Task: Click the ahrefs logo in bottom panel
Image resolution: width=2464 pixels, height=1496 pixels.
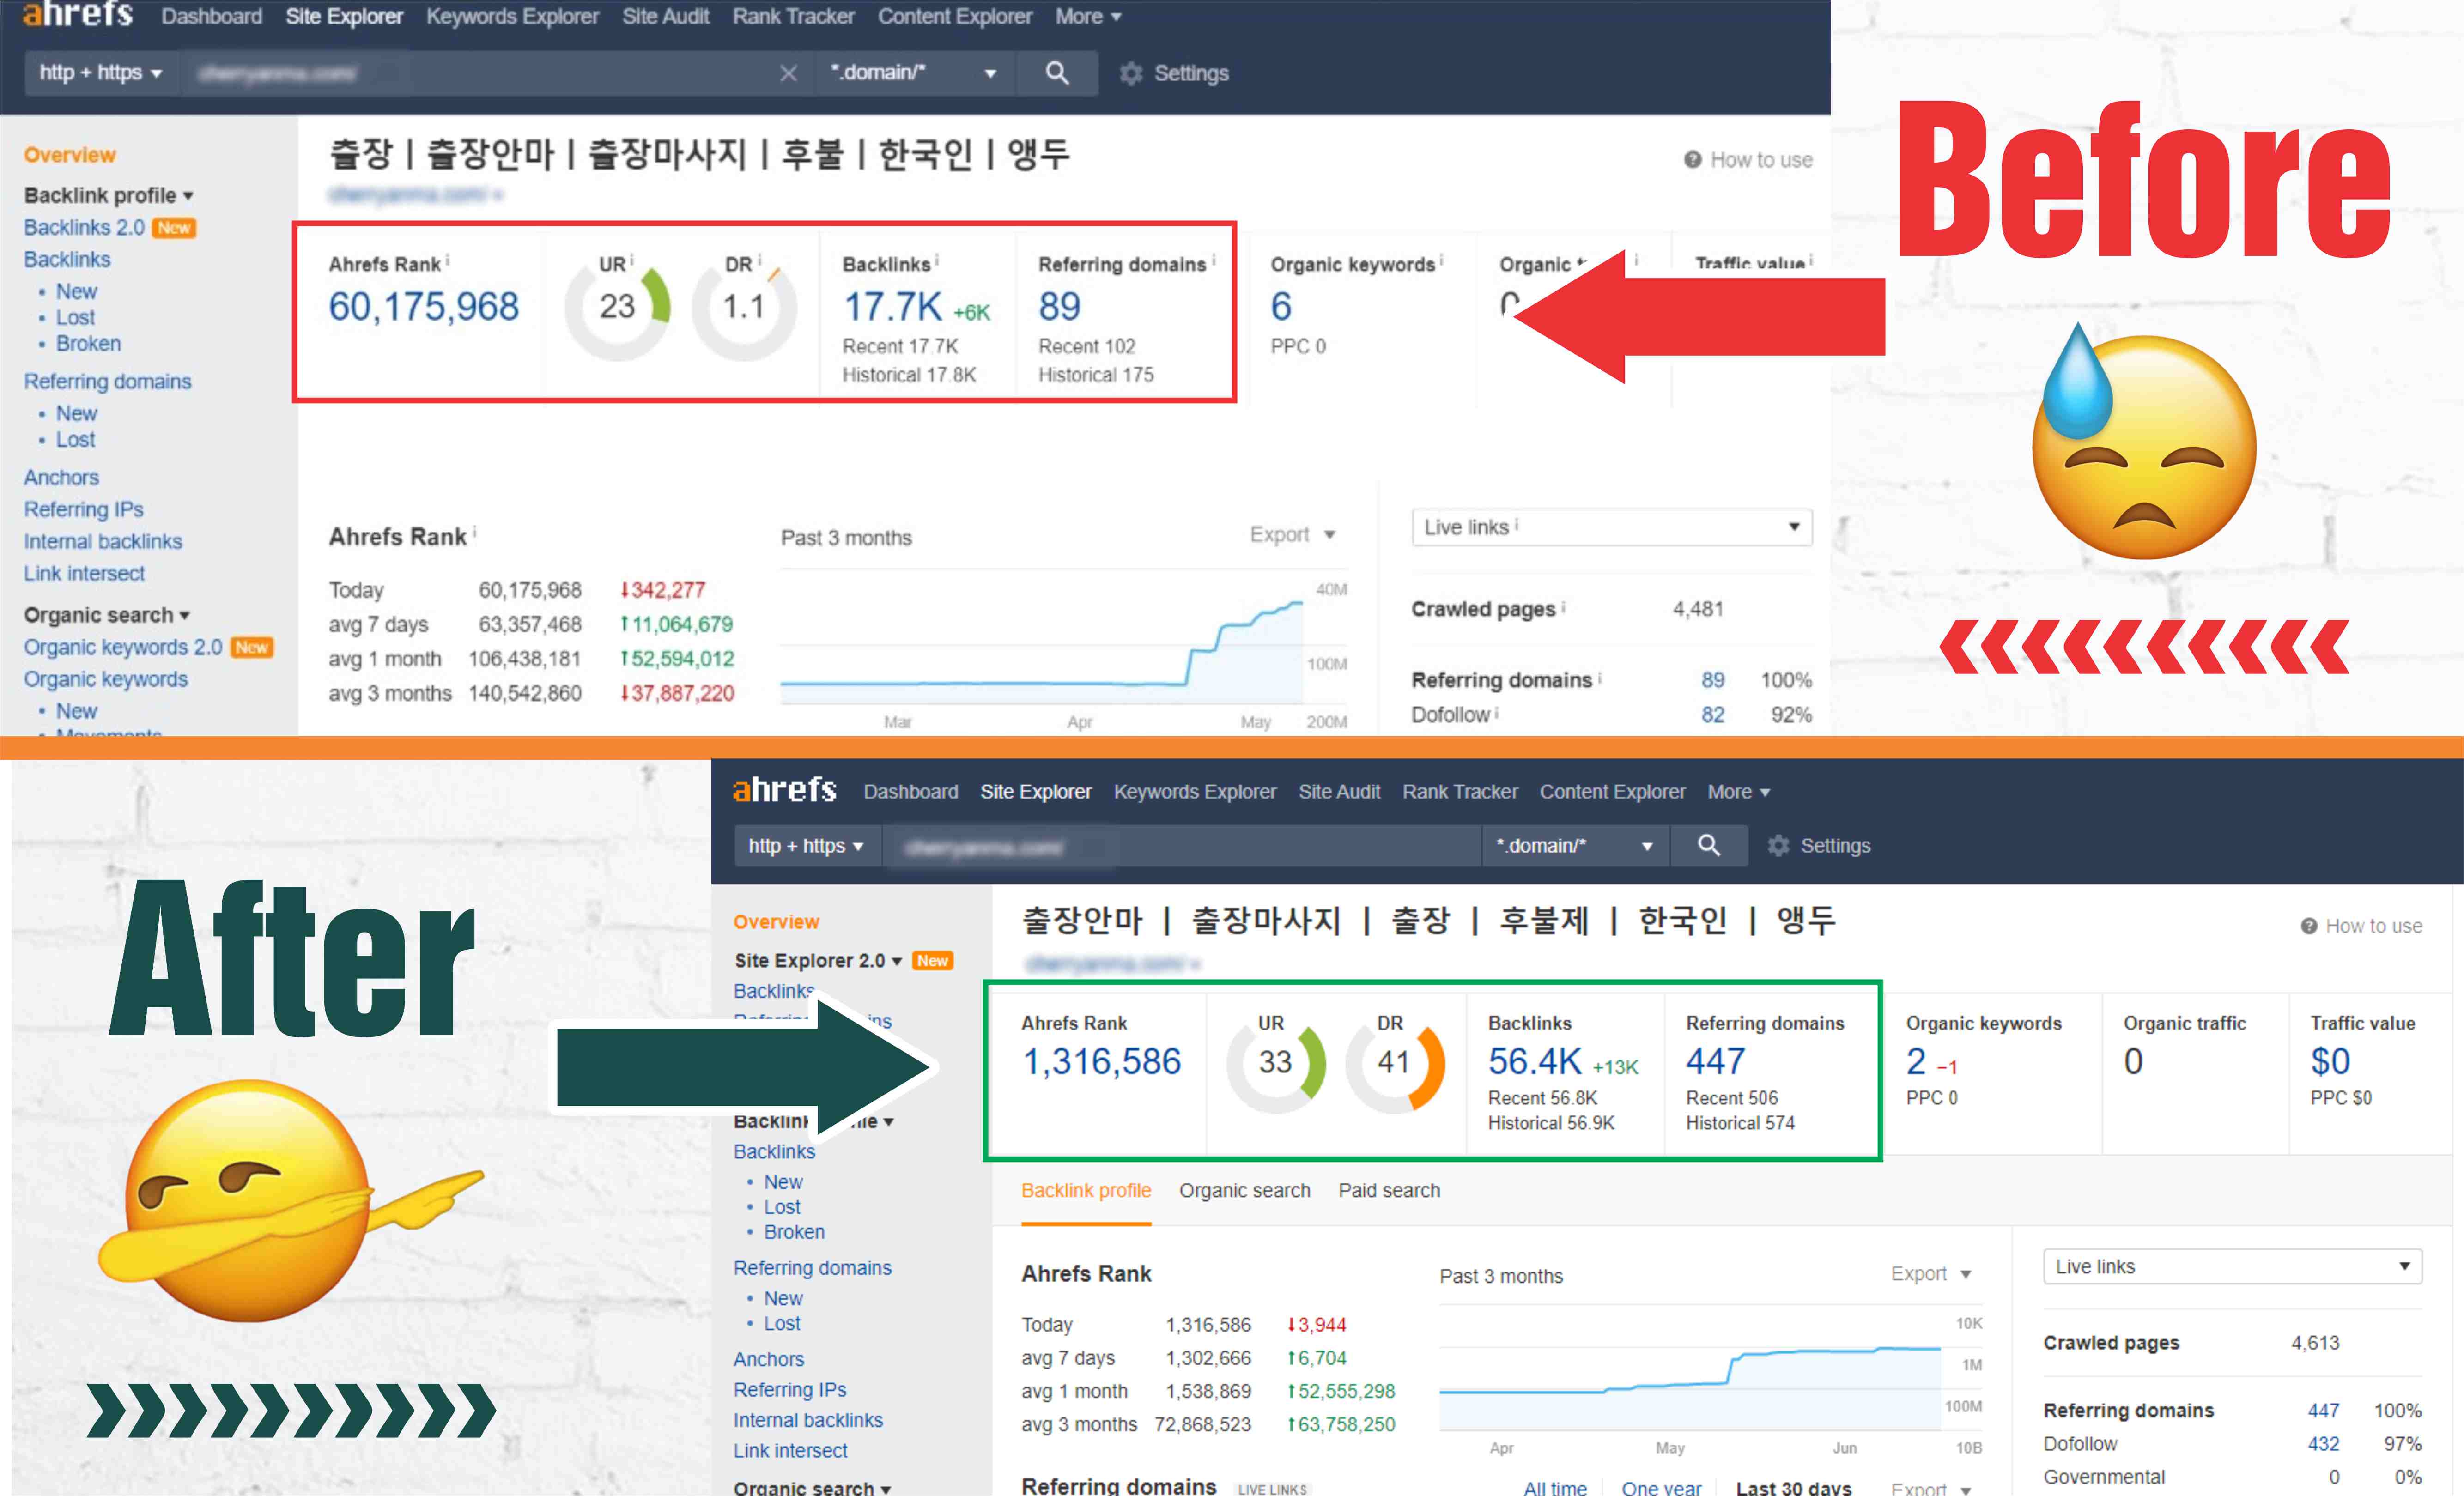Action: (785, 790)
